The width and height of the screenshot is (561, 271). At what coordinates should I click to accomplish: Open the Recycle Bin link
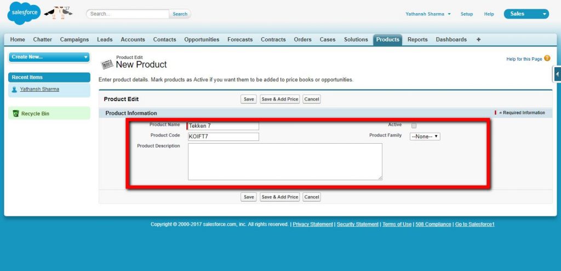36,114
